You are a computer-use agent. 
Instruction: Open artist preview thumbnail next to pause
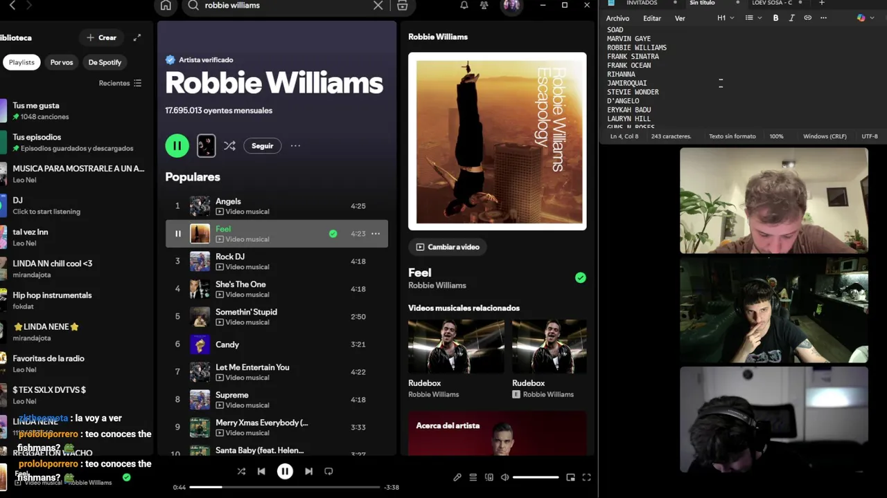coord(206,145)
